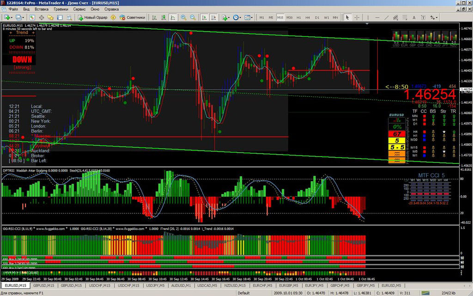Viewport: 473px width, 296px height.
Task: Open the Графики menu
Action: [61, 9]
